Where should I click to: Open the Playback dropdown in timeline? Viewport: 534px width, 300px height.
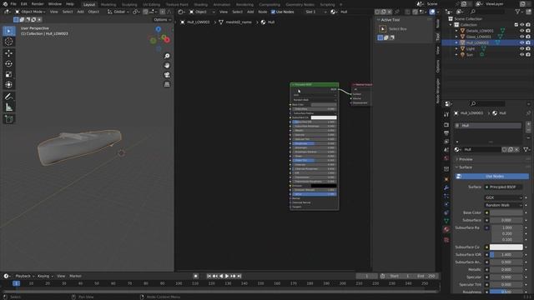[25, 276]
